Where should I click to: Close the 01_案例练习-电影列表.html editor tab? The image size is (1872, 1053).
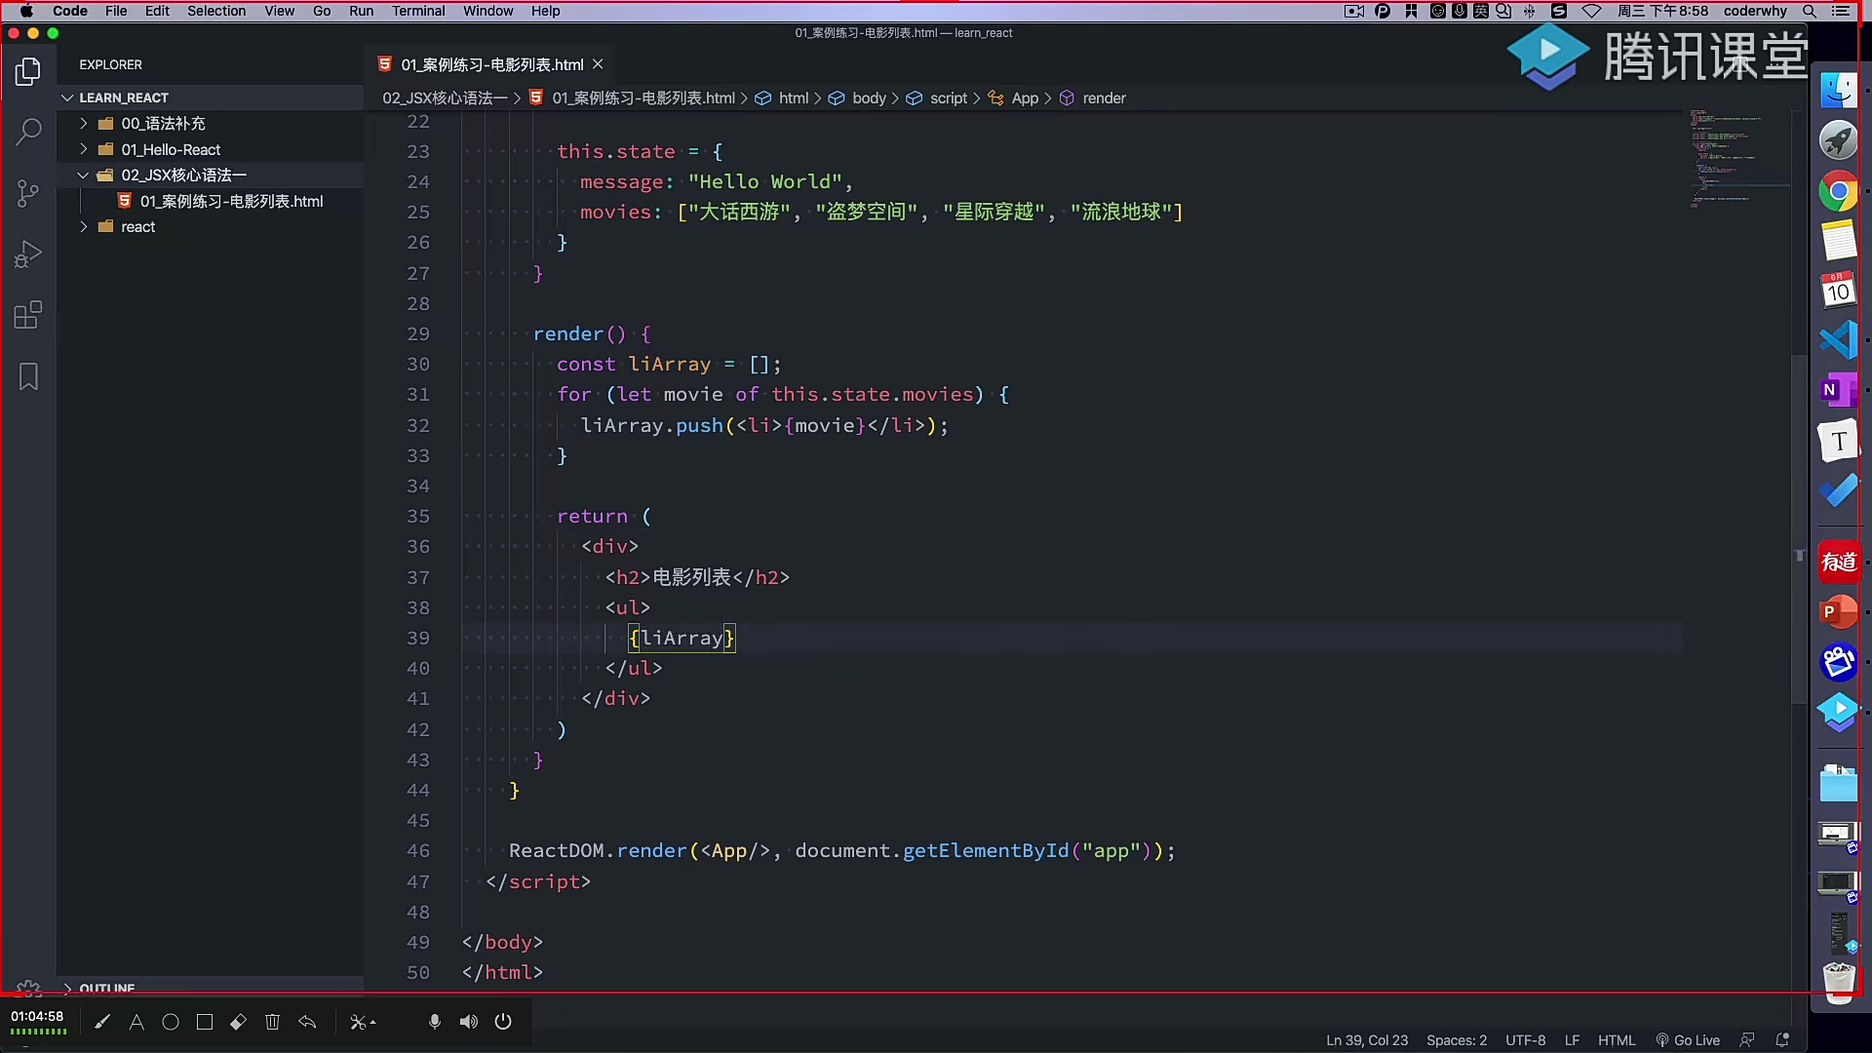598,64
